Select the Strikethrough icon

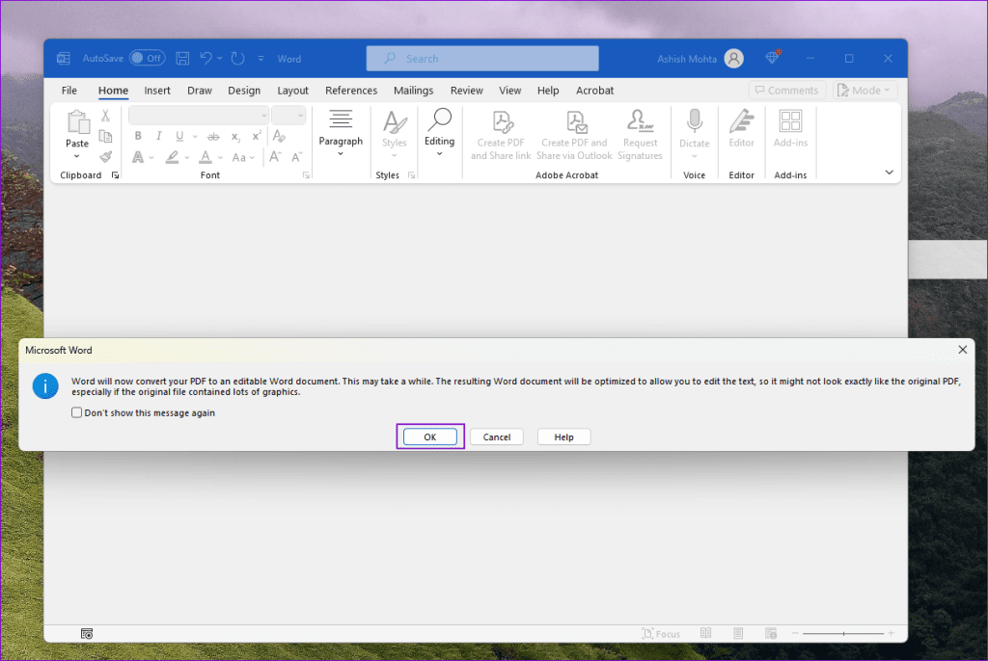pyautogui.click(x=213, y=136)
